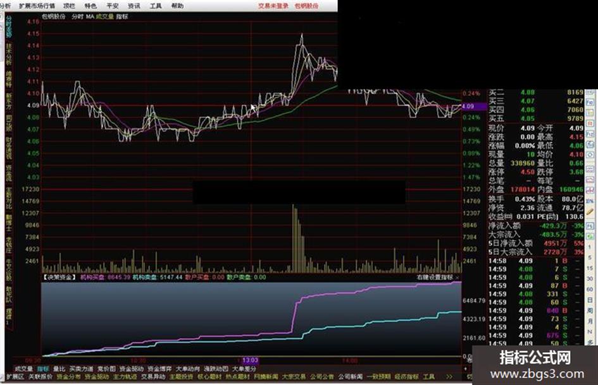Open the 扩展市场行情 menu
This screenshot has width=598, height=385.
[x=37, y=6]
